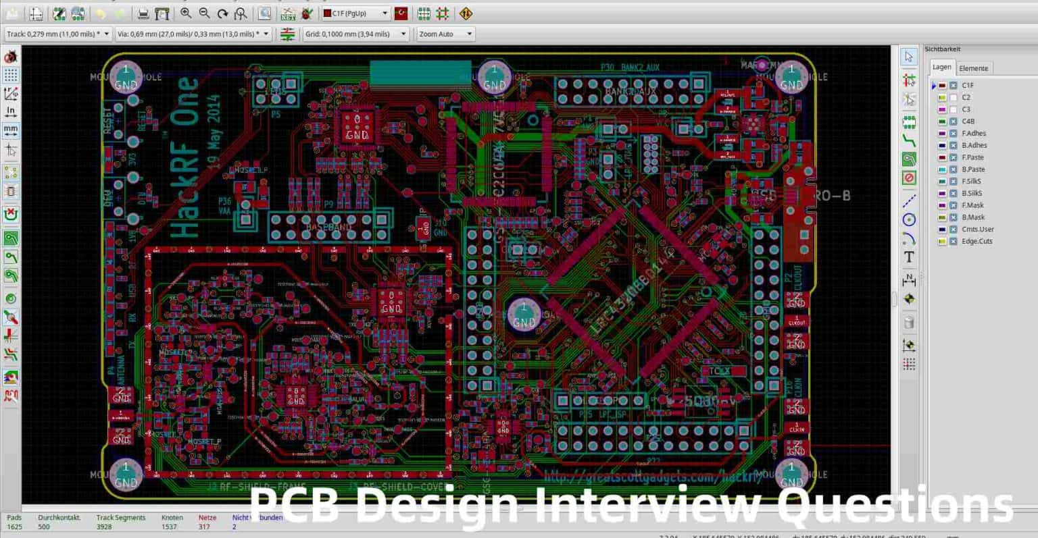
Task: Select the Add Text tool
Action: pyautogui.click(x=909, y=257)
